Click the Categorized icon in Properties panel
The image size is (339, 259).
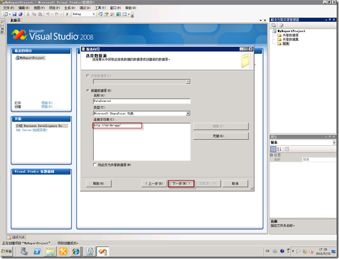273,149
